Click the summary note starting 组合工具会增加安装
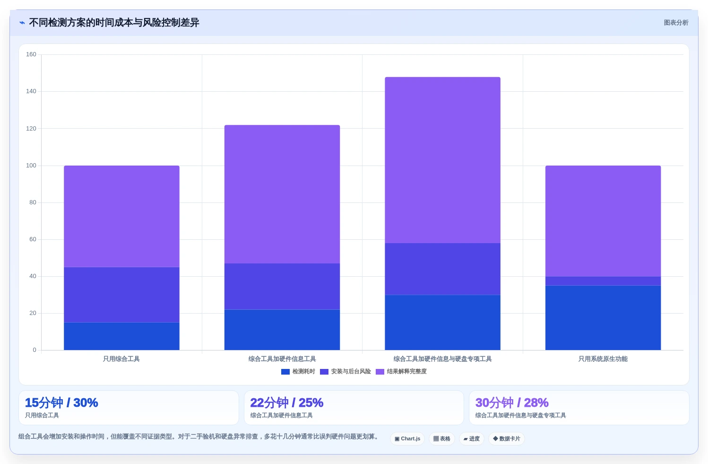This screenshot has width=708, height=464. coord(199,437)
